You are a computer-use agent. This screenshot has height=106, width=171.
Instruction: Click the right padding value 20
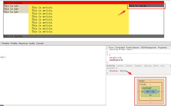(158, 91)
